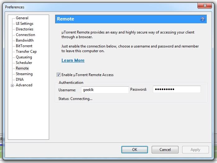Select Queueing preferences
217x163 pixels.
coord(24,57)
